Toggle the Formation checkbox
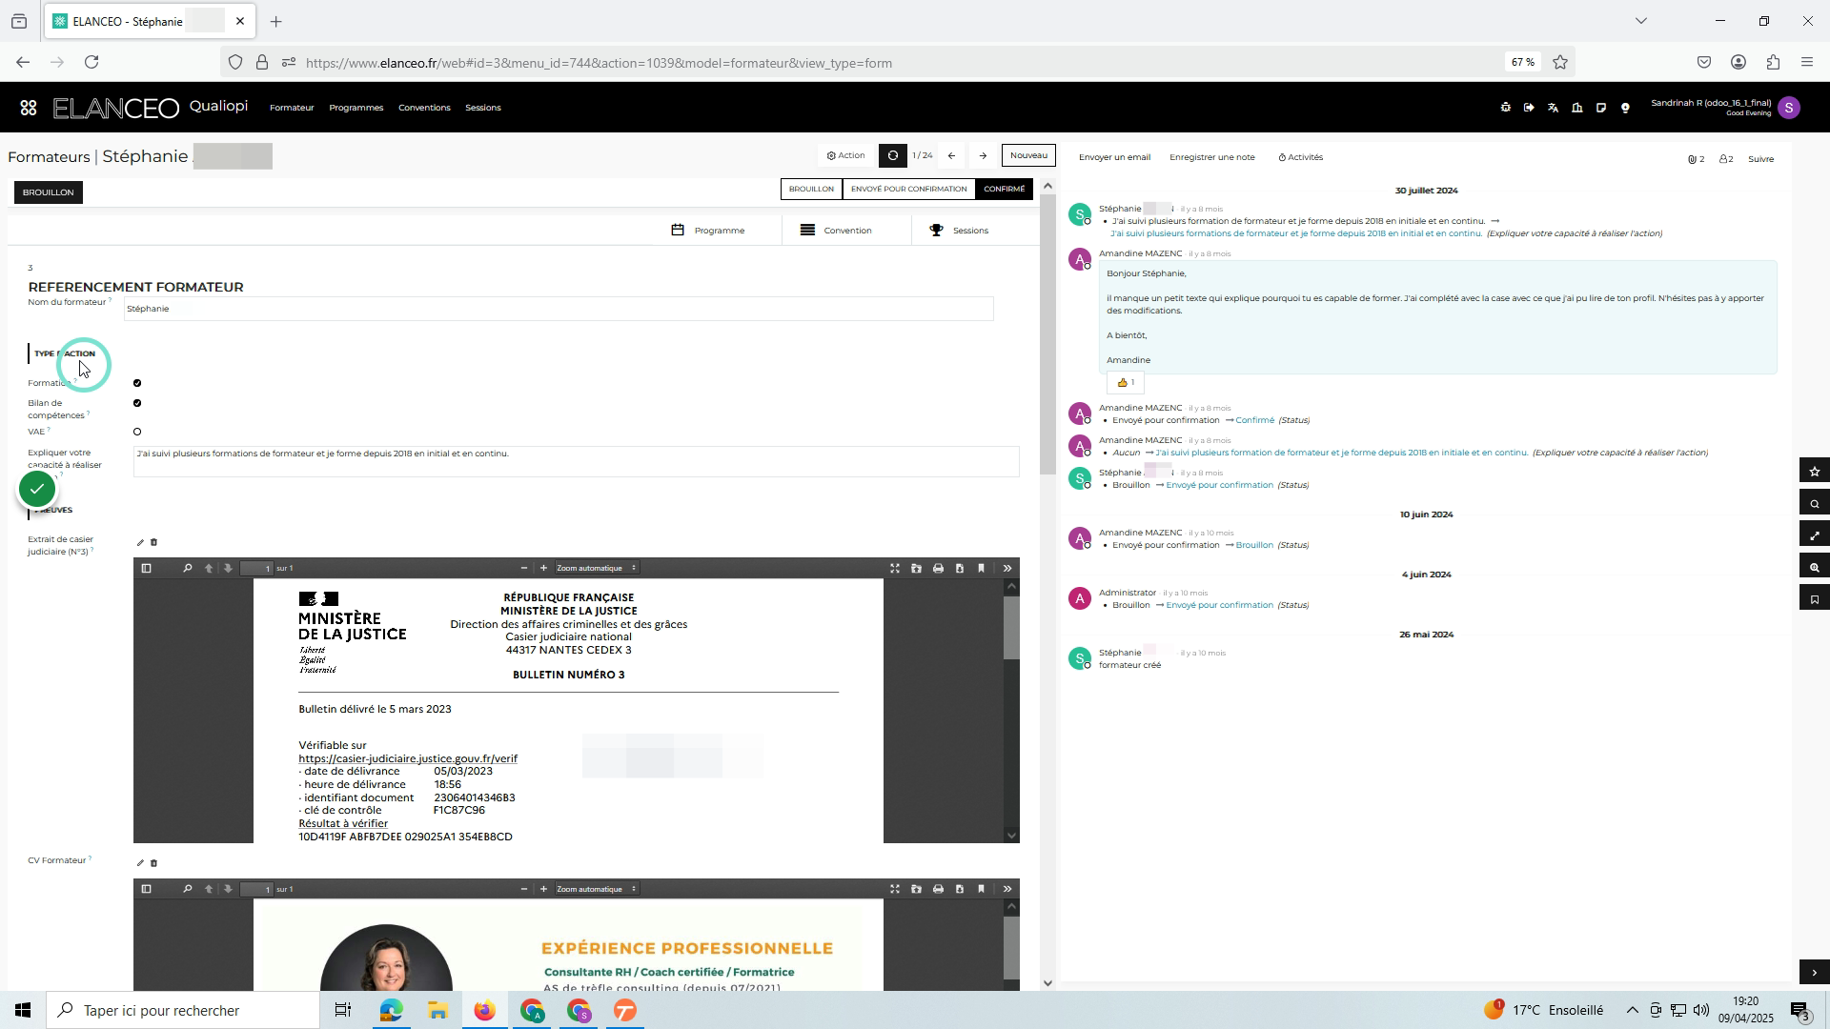Image resolution: width=1830 pixels, height=1029 pixels. (x=137, y=383)
